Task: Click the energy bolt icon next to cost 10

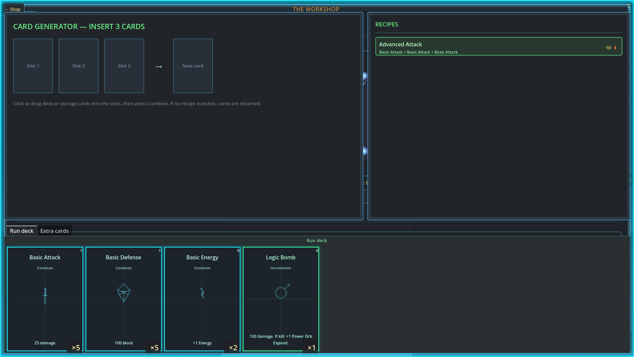Action: pos(616,48)
